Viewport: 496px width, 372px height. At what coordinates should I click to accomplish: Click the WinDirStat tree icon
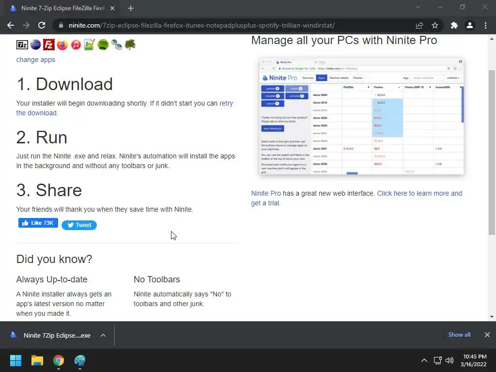130,45
